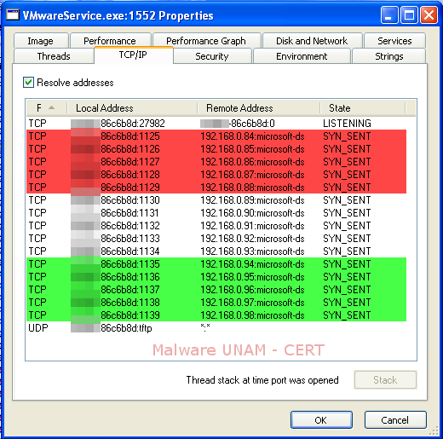Select connection to 192.168.0.98:microsoft-ds
The height and width of the screenshot is (439, 443).
coord(216,315)
